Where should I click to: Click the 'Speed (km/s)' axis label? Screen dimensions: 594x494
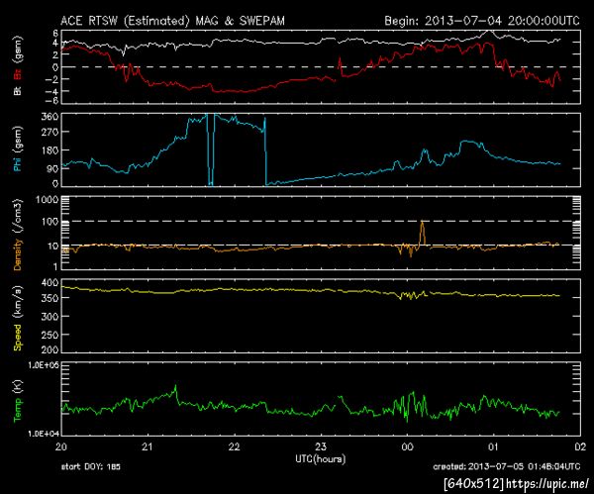coord(18,317)
